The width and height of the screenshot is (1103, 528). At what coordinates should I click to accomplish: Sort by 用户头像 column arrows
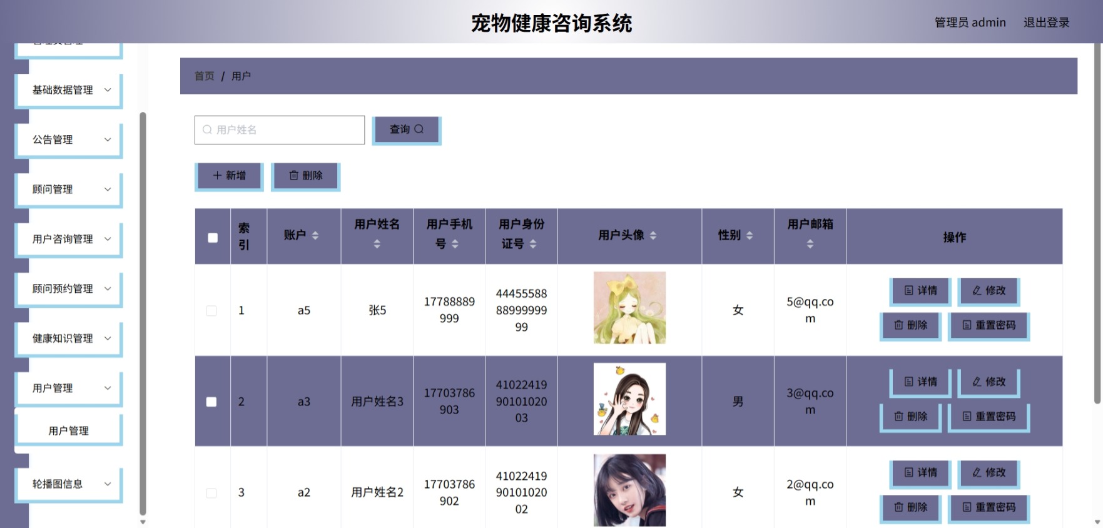click(x=653, y=235)
